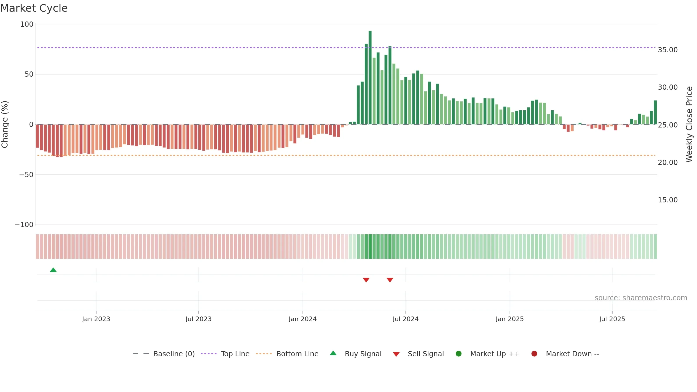Click the tallest green bar near 93%
This screenshot has width=697, height=392.
pos(370,78)
